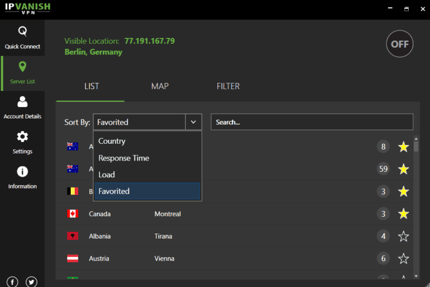Click the scrollbar up arrow

coord(416,139)
